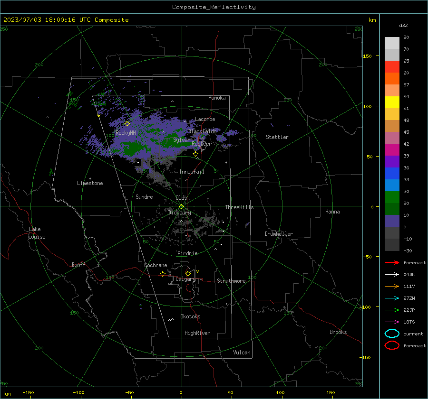
Task: Select the darkest gray bottom dBZ swatch
Action: coord(392,245)
